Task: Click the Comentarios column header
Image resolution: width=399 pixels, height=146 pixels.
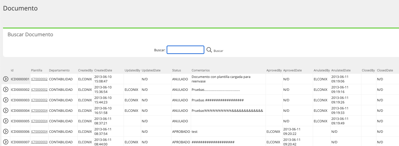Action: (x=200, y=70)
